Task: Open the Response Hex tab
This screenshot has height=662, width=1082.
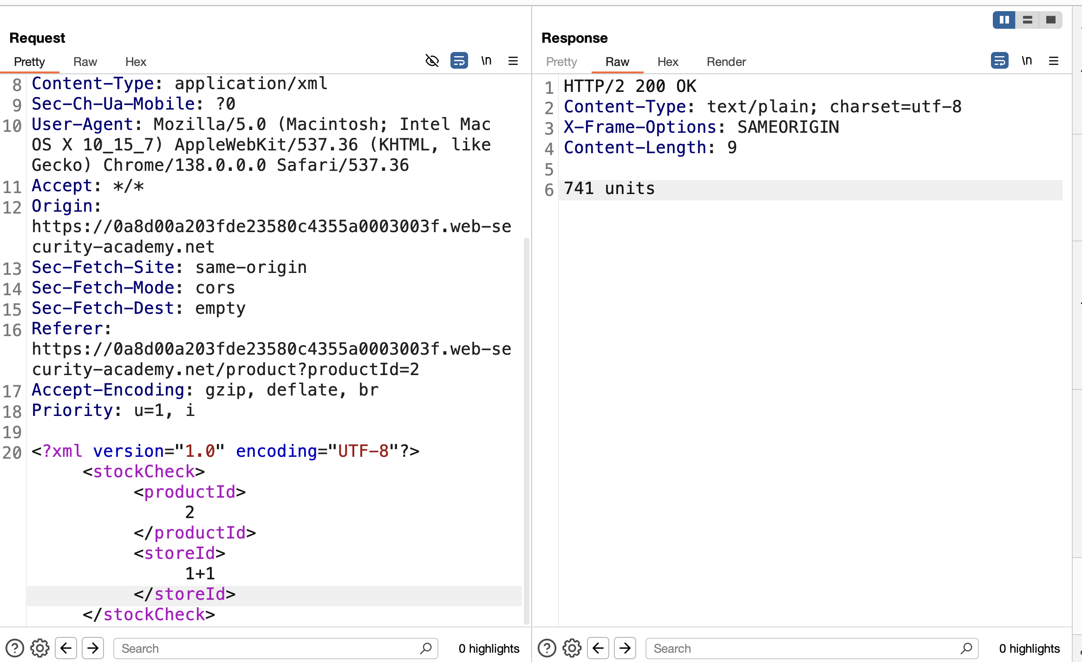Action: (668, 62)
